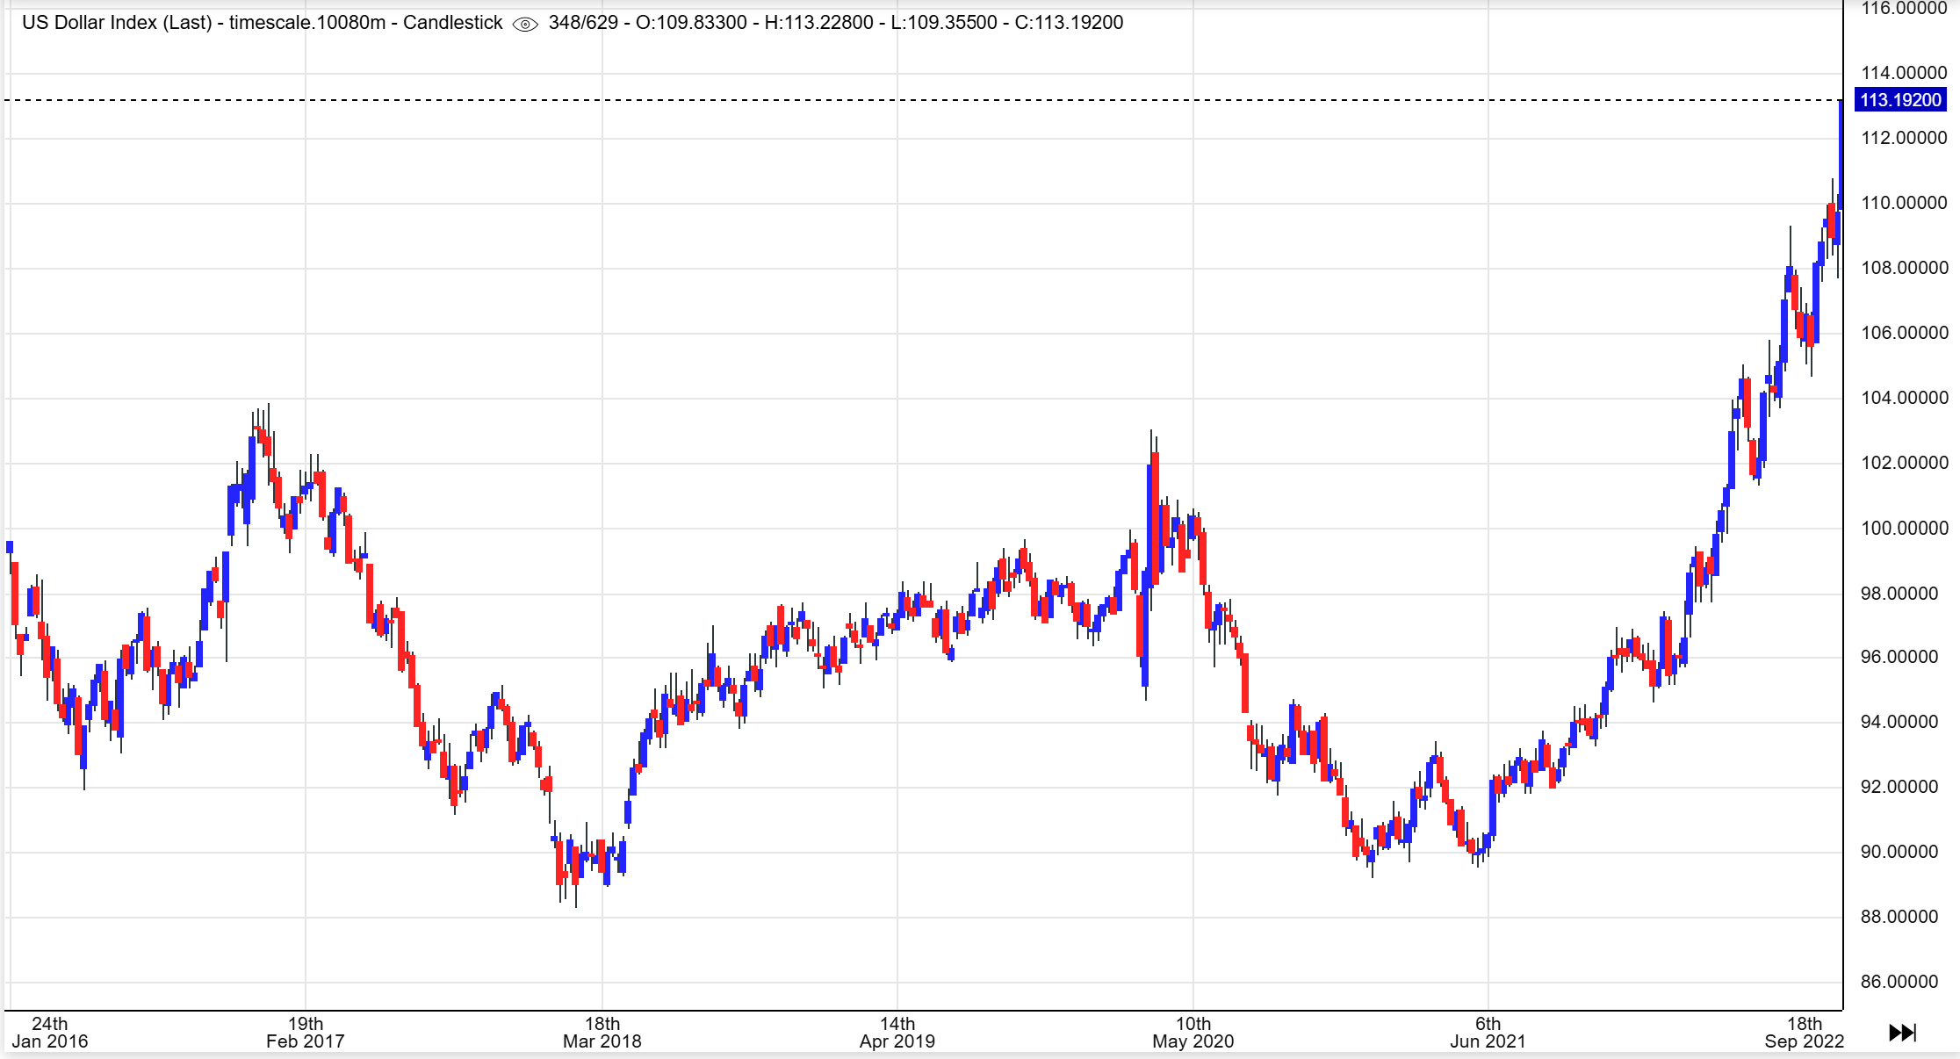Toggle the eye visibility icon beside Candlestick

coord(524,24)
